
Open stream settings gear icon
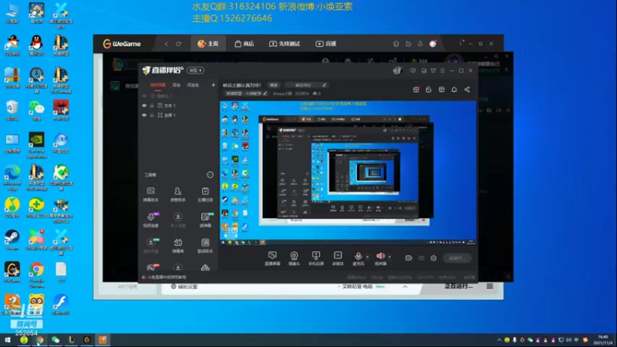pos(433,258)
